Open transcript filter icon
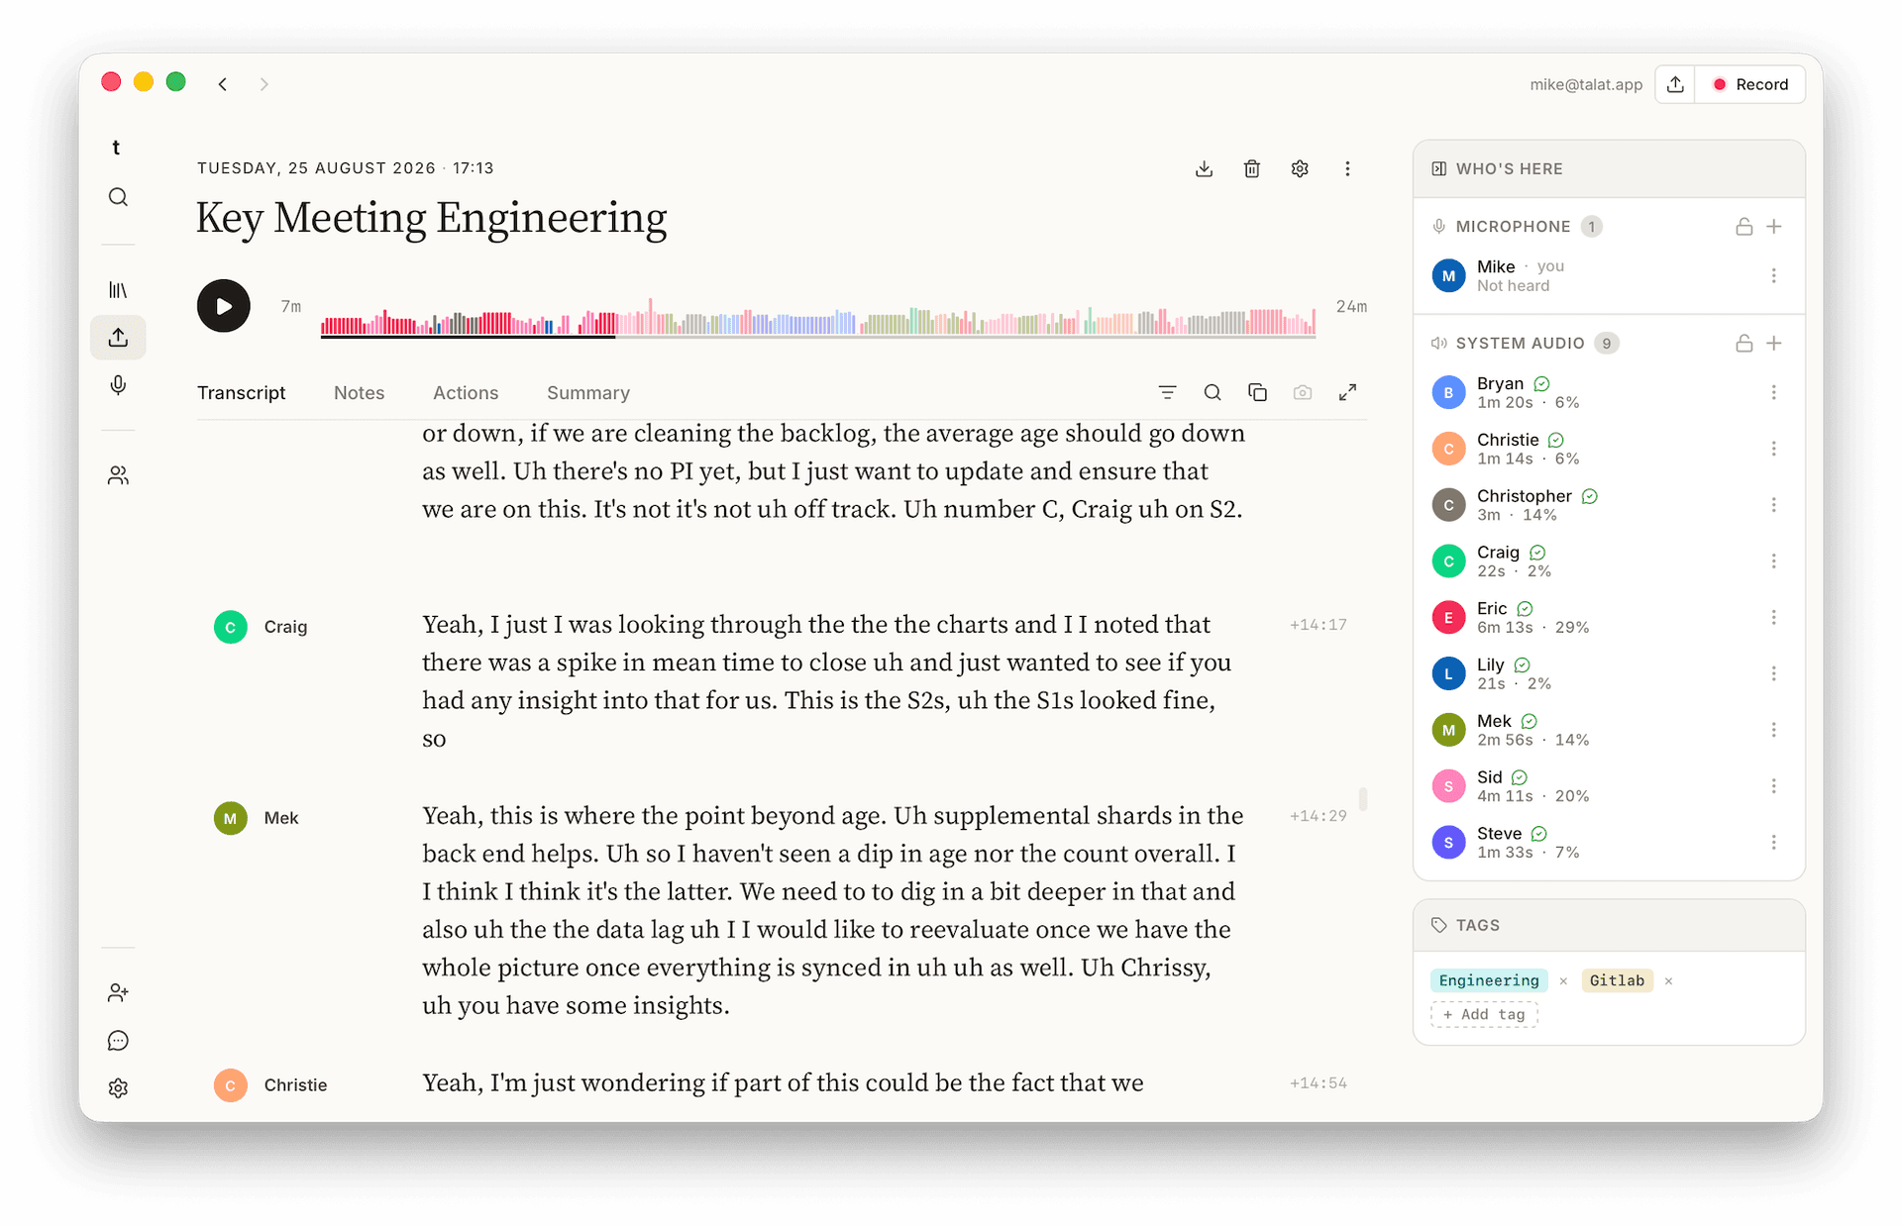 point(1167,393)
